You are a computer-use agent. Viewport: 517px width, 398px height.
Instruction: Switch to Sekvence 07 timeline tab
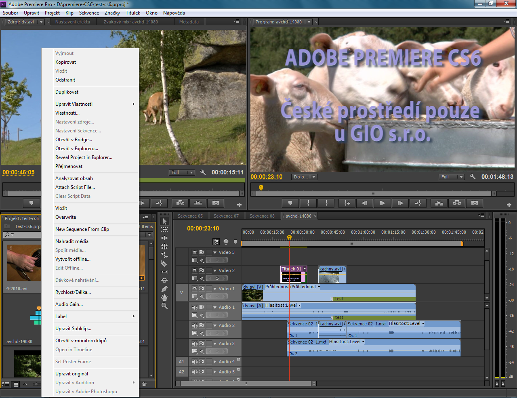click(x=226, y=216)
